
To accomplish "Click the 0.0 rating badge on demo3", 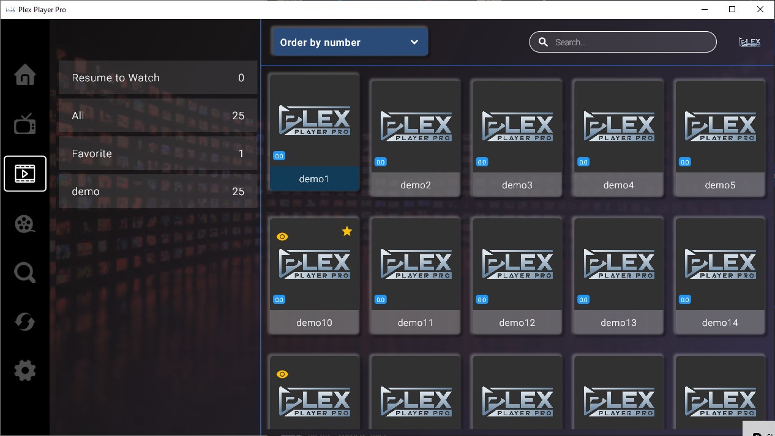I will (482, 162).
